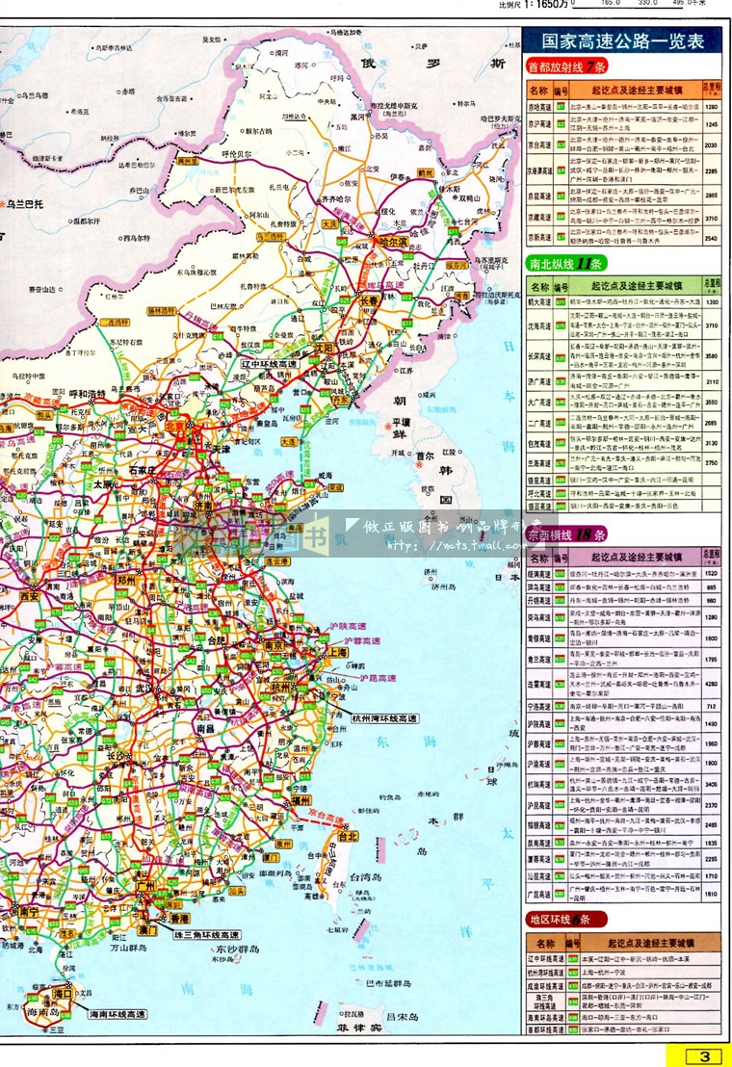Click the 京沪高速 row name in table
This screenshot has height=1067, width=732.
coord(539,124)
